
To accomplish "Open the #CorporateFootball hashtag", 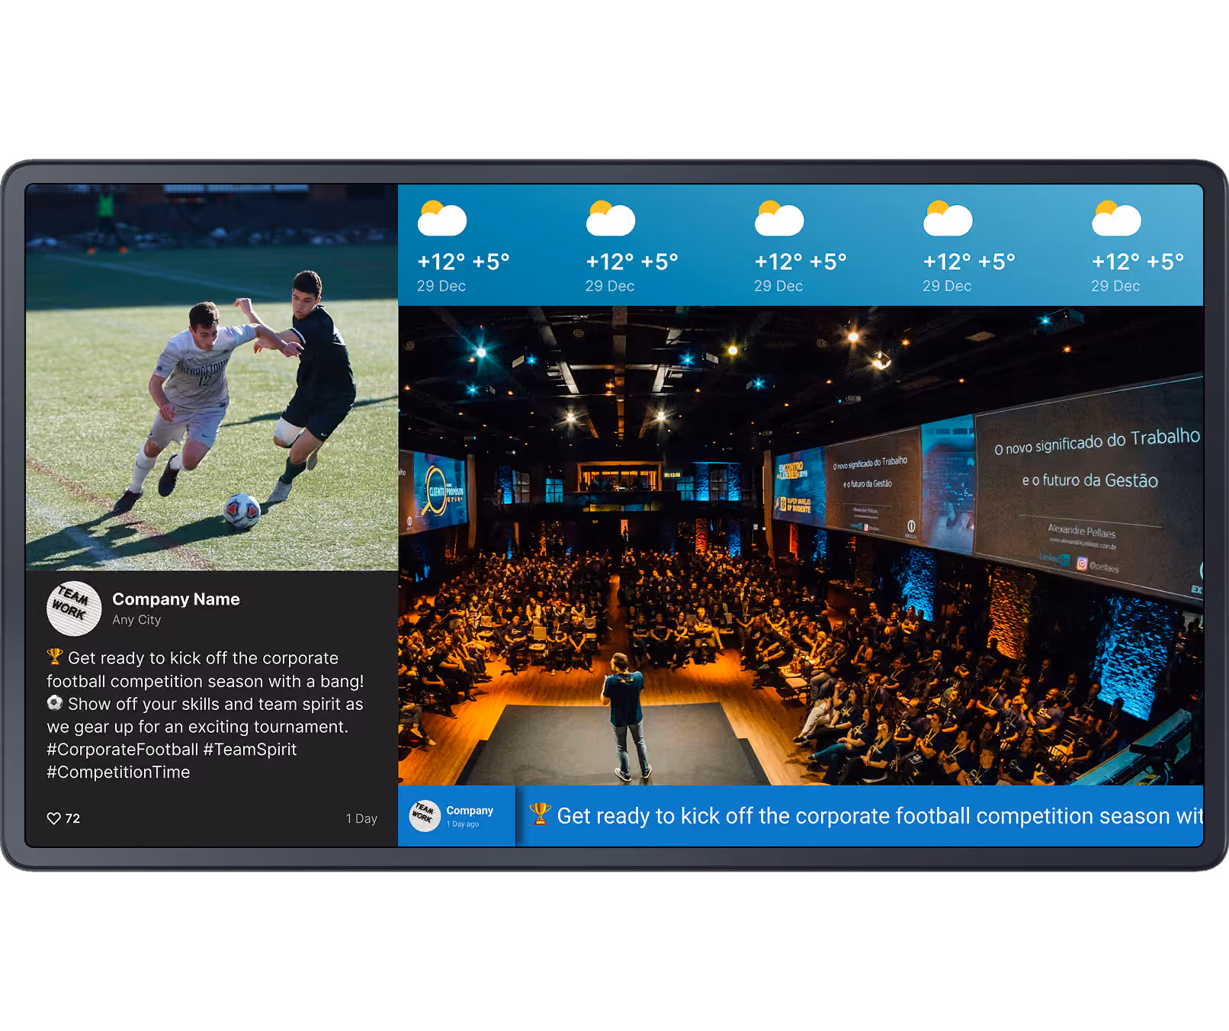I will (123, 750).
